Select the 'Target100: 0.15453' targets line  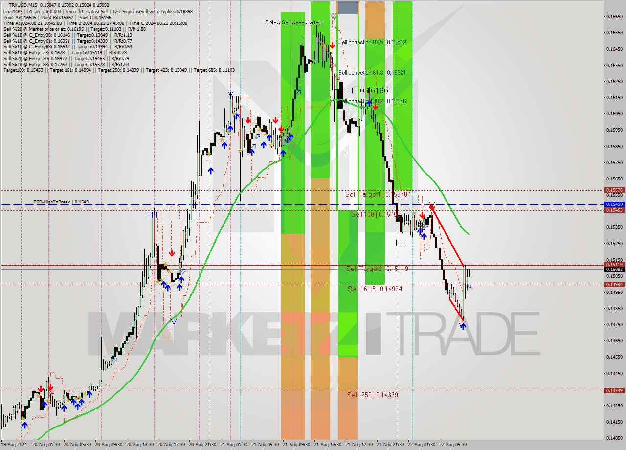click(119, 70)
